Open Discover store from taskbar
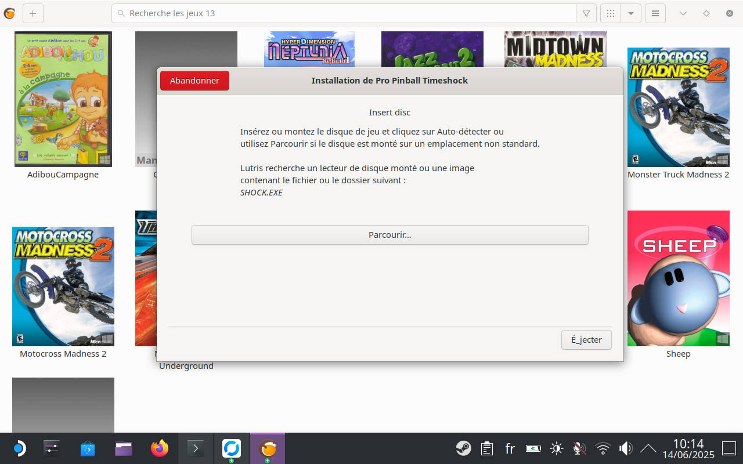The height and width of the screenshot is (464, 743). point(88,448)
